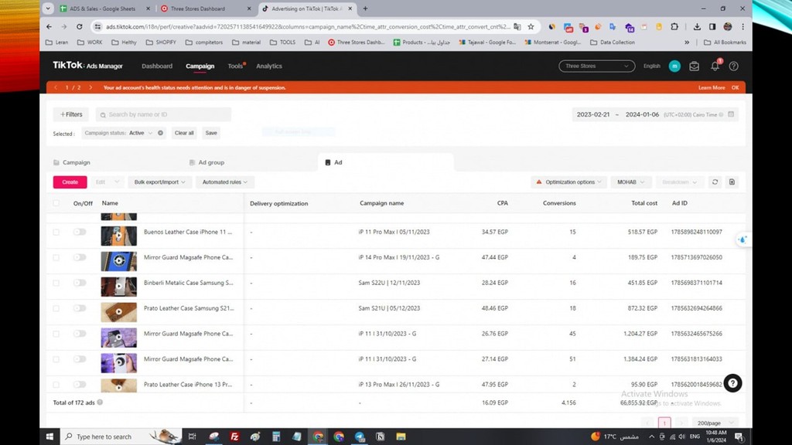Open the MOHAB columns preset dropdown
792x445 pixels.
(x=631, y=182)
